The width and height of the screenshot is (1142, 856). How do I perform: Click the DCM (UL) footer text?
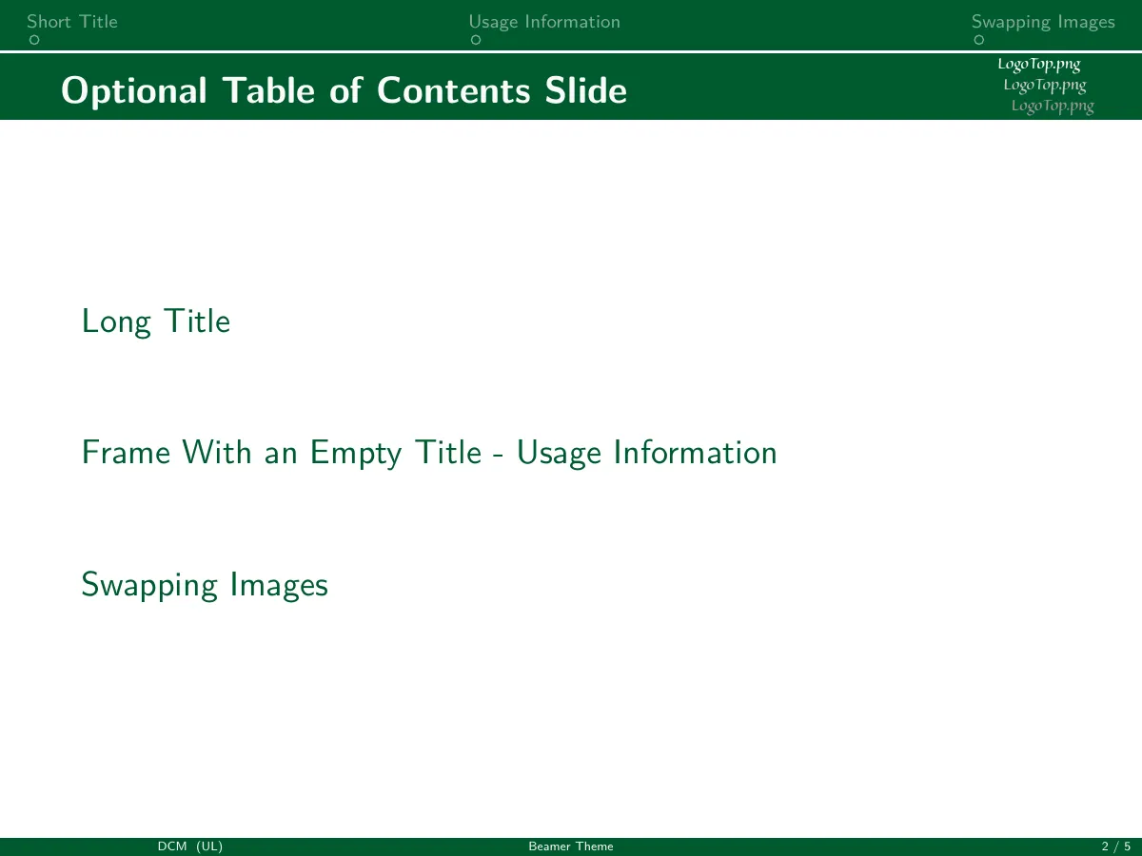190,846
